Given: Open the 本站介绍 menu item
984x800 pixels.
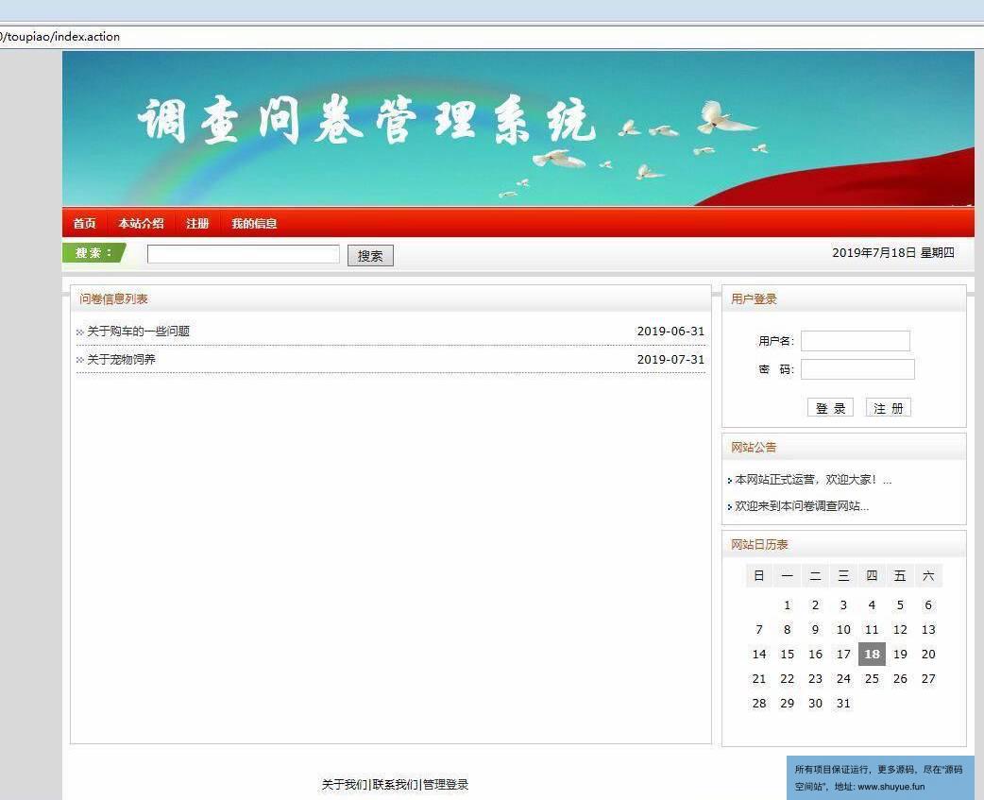Looking at the screenshot, I should (x=141, y=224).
